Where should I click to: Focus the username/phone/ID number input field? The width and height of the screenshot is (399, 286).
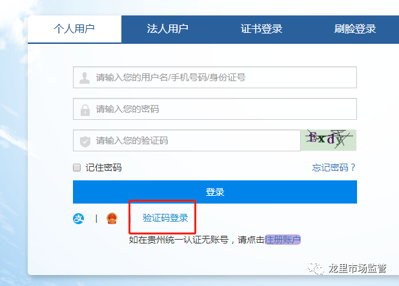[215, 77]
